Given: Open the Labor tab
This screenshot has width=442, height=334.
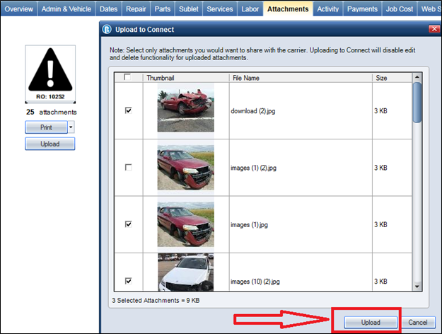Looking at the screenshot, I should (250, 9).
